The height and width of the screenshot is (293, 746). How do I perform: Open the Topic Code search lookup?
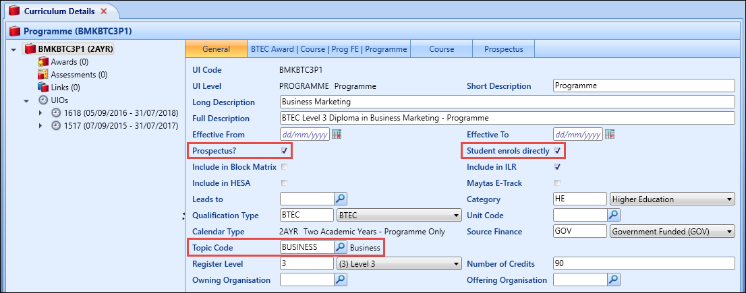(x=341, y=247)
